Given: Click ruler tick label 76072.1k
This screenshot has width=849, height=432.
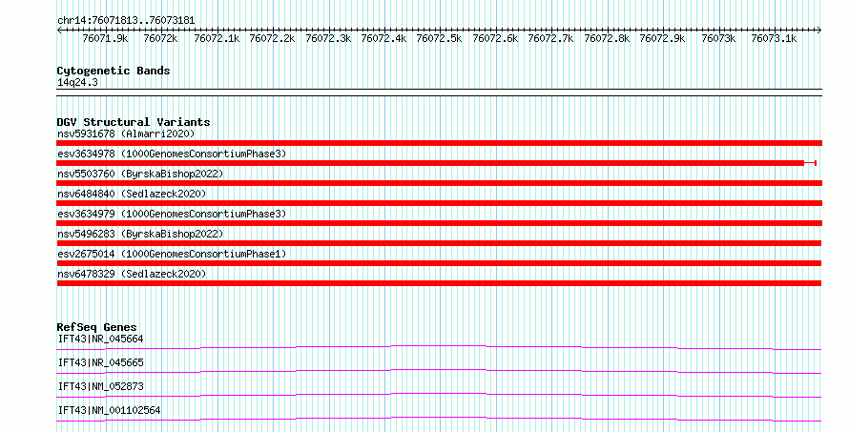Looking at the screenshot, I should tap(217, 38).
